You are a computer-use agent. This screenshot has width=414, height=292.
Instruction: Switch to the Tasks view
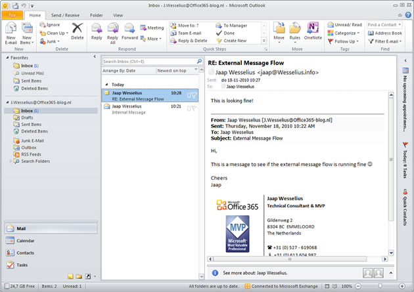[x=51, y=265]
